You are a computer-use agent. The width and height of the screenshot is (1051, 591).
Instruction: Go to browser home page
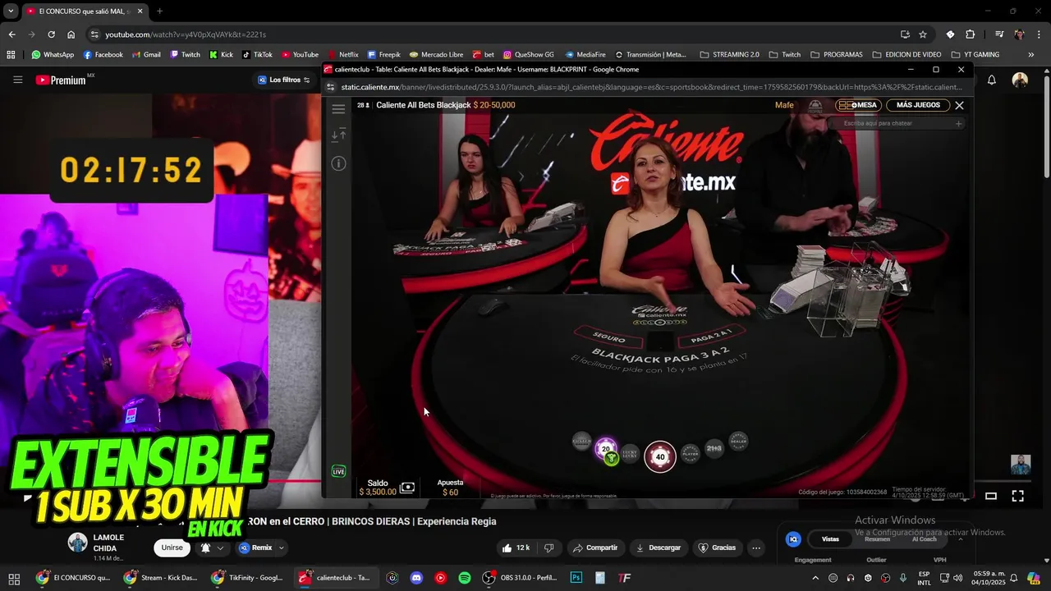(71, 34)
